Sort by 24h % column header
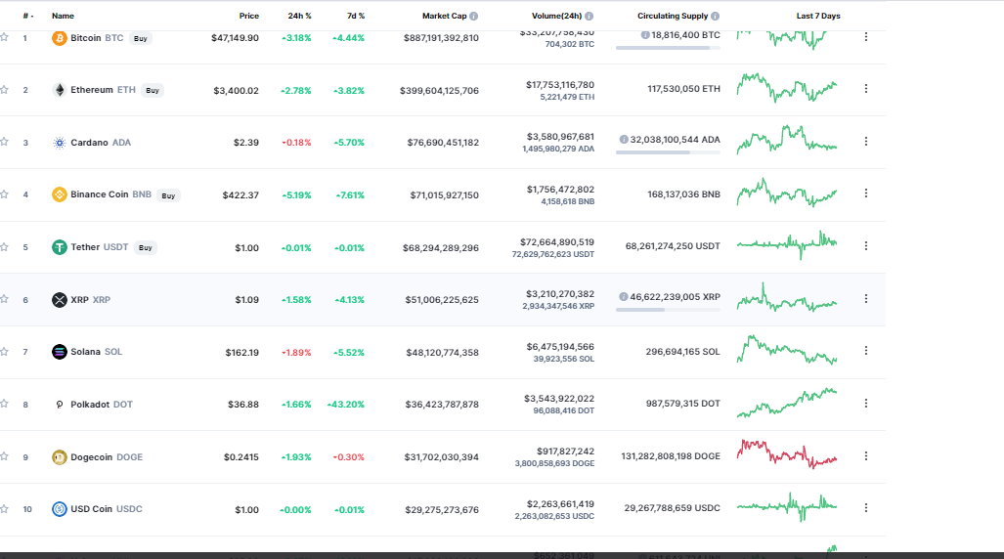This screenshot has width=1004, height=559. (299, 16)
